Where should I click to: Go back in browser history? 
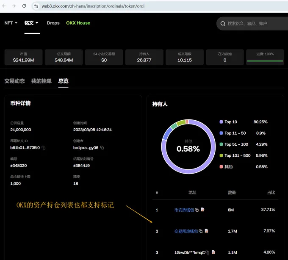click(4, 6)
